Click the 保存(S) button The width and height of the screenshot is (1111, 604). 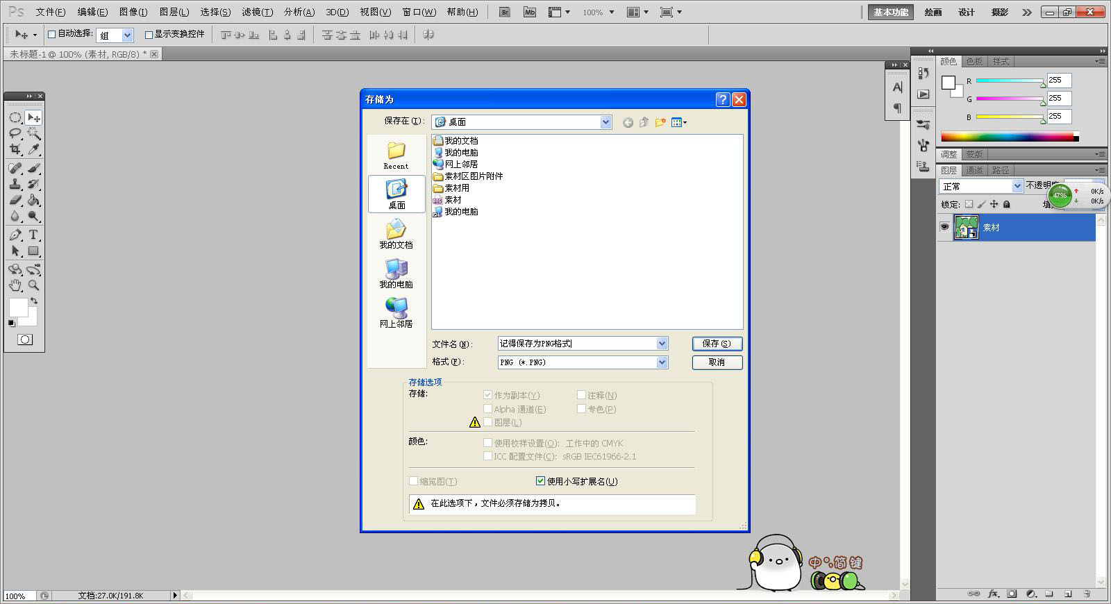717,344
